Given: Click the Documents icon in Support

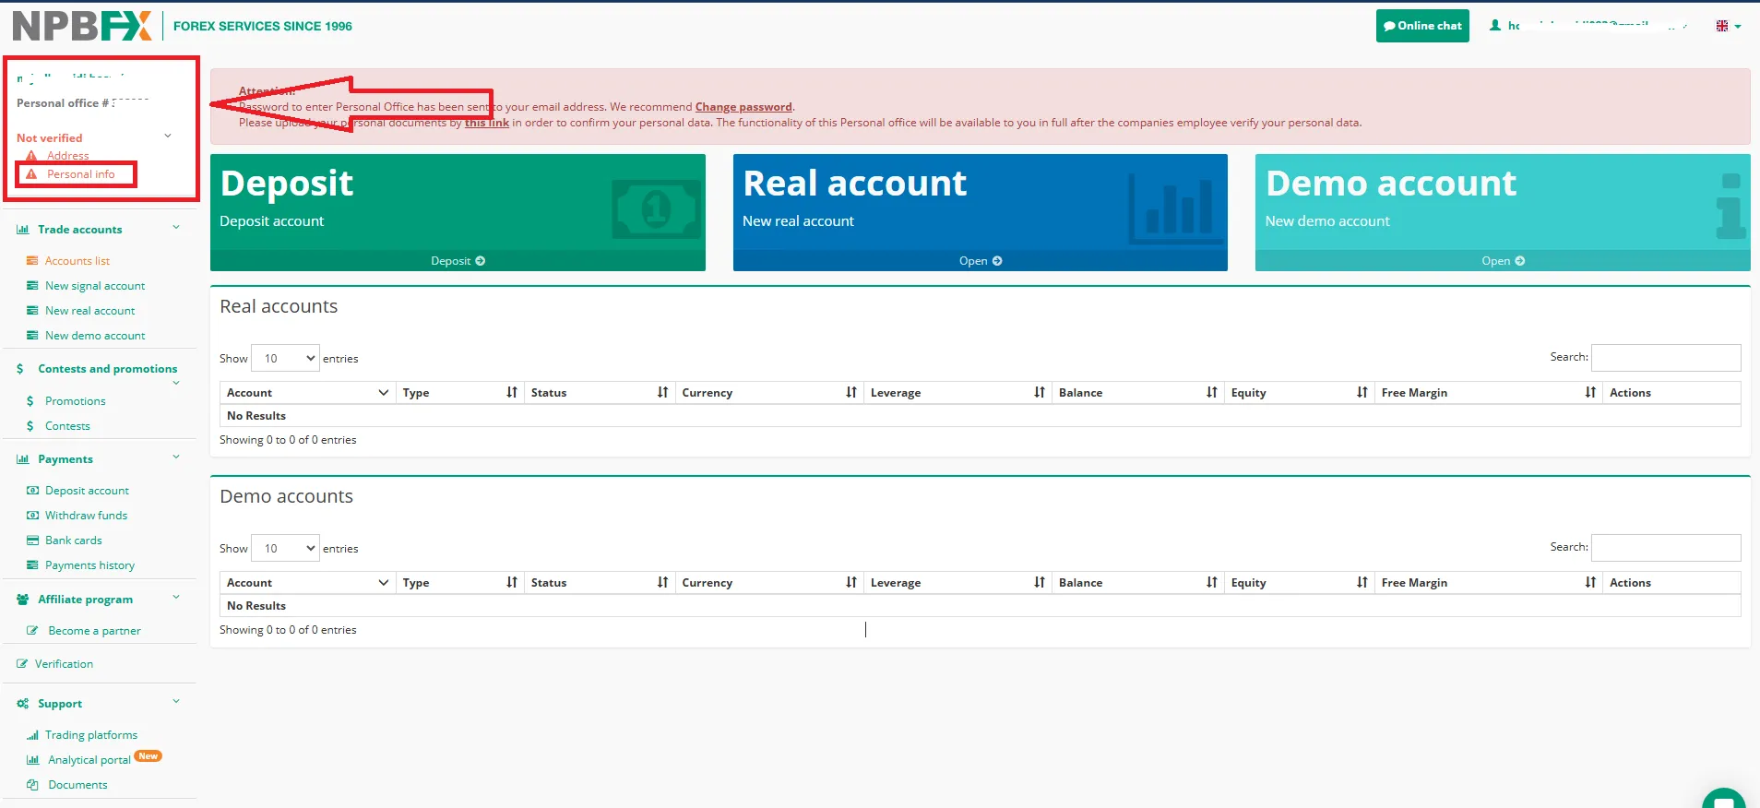Looking at the screenshot, I should (32, 785).
